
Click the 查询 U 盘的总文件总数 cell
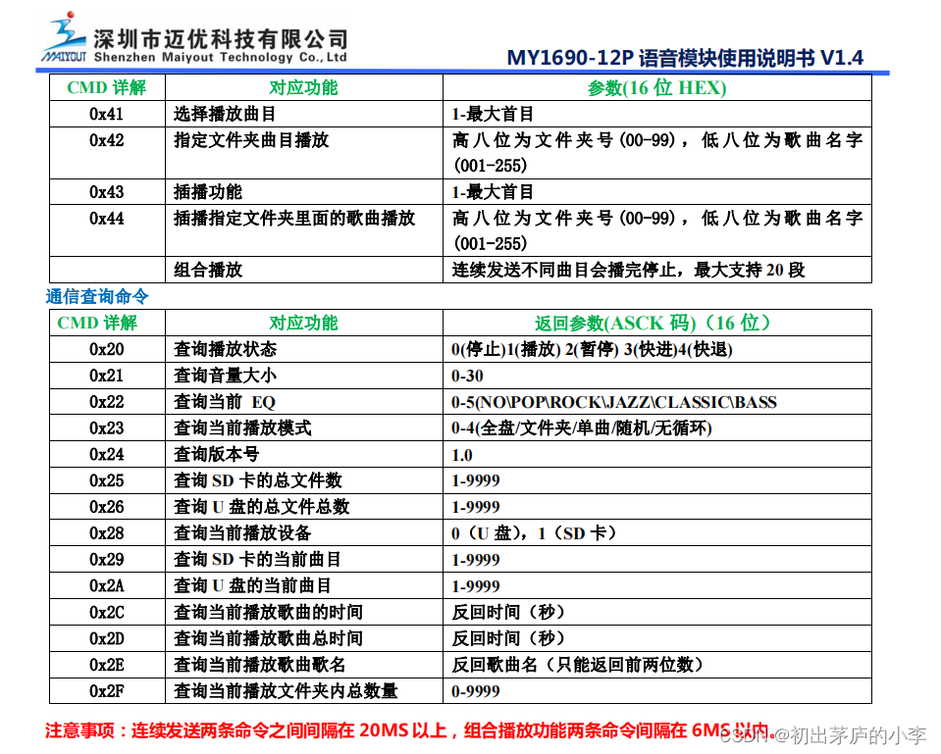(x=303, y=507)
